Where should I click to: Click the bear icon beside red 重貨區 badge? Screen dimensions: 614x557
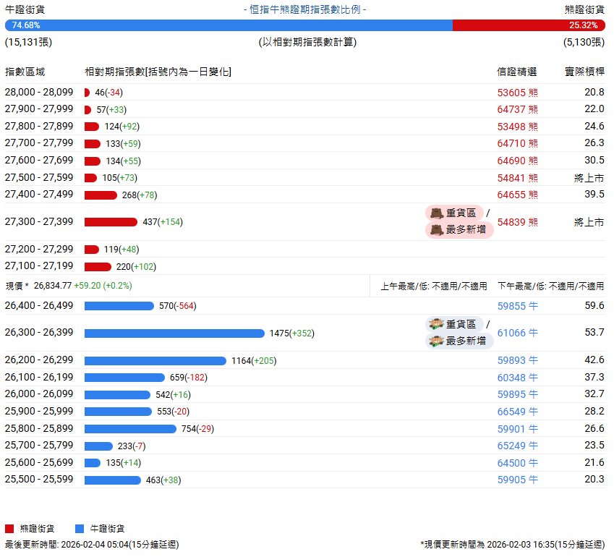pos(437,213)
